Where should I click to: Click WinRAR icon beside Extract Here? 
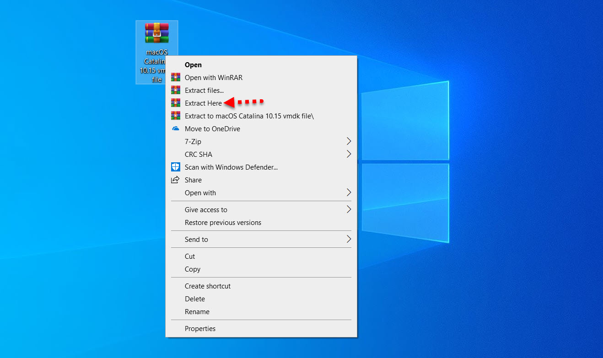coord(175,103)
